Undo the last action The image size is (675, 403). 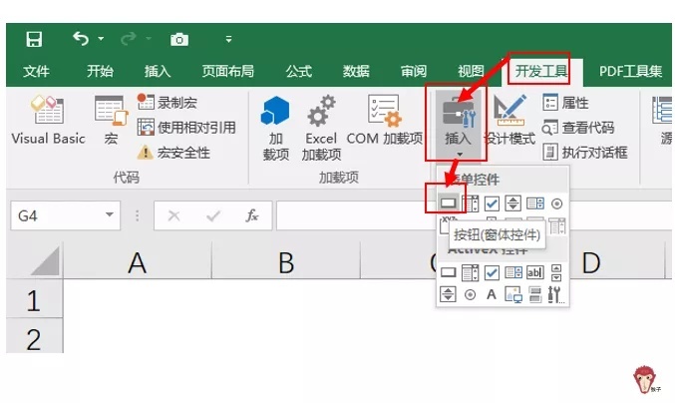(x=81, y=39)
